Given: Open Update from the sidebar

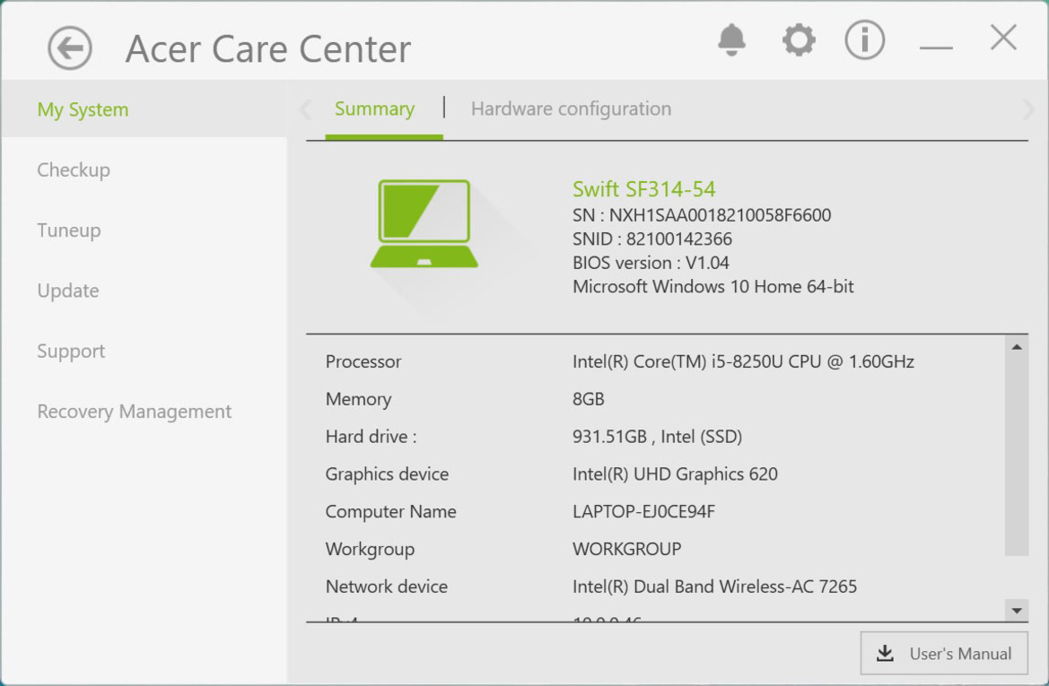Looking at the screenshot, I should pyautogui.click(x=68, y=291).
